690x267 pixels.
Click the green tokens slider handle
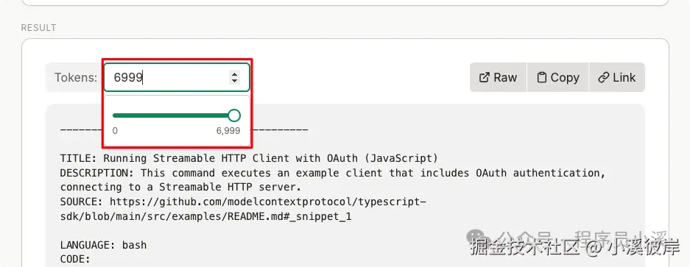(x=235, y=115)
